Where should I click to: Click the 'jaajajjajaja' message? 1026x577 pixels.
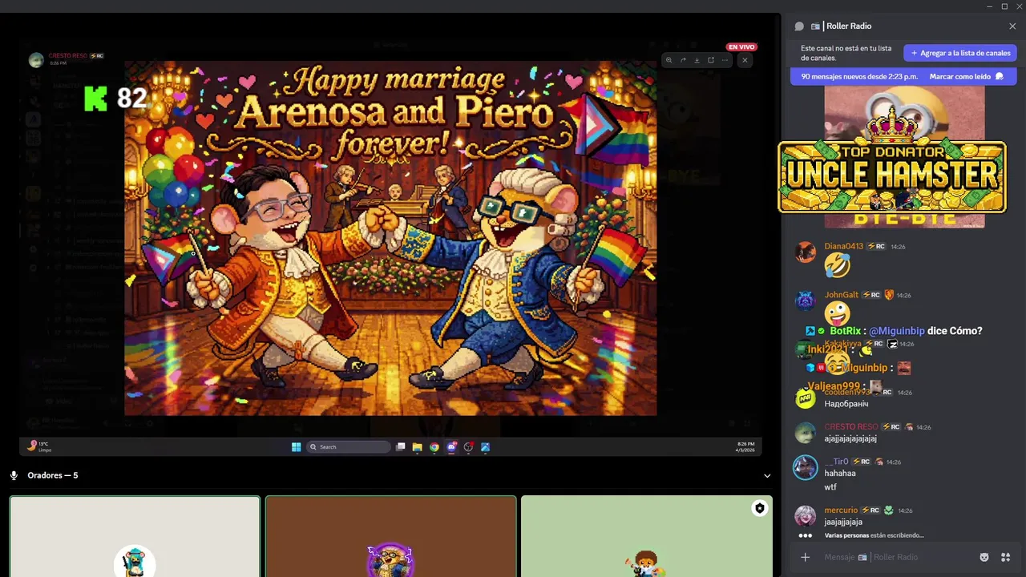[x=843, y=523]
